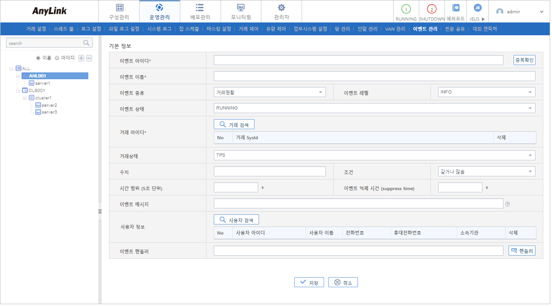
Task: Select the 아이디 radio button
Action: (57, 58)
